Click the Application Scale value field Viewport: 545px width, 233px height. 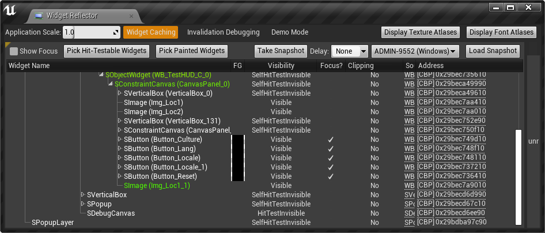(x=92, y=32)
